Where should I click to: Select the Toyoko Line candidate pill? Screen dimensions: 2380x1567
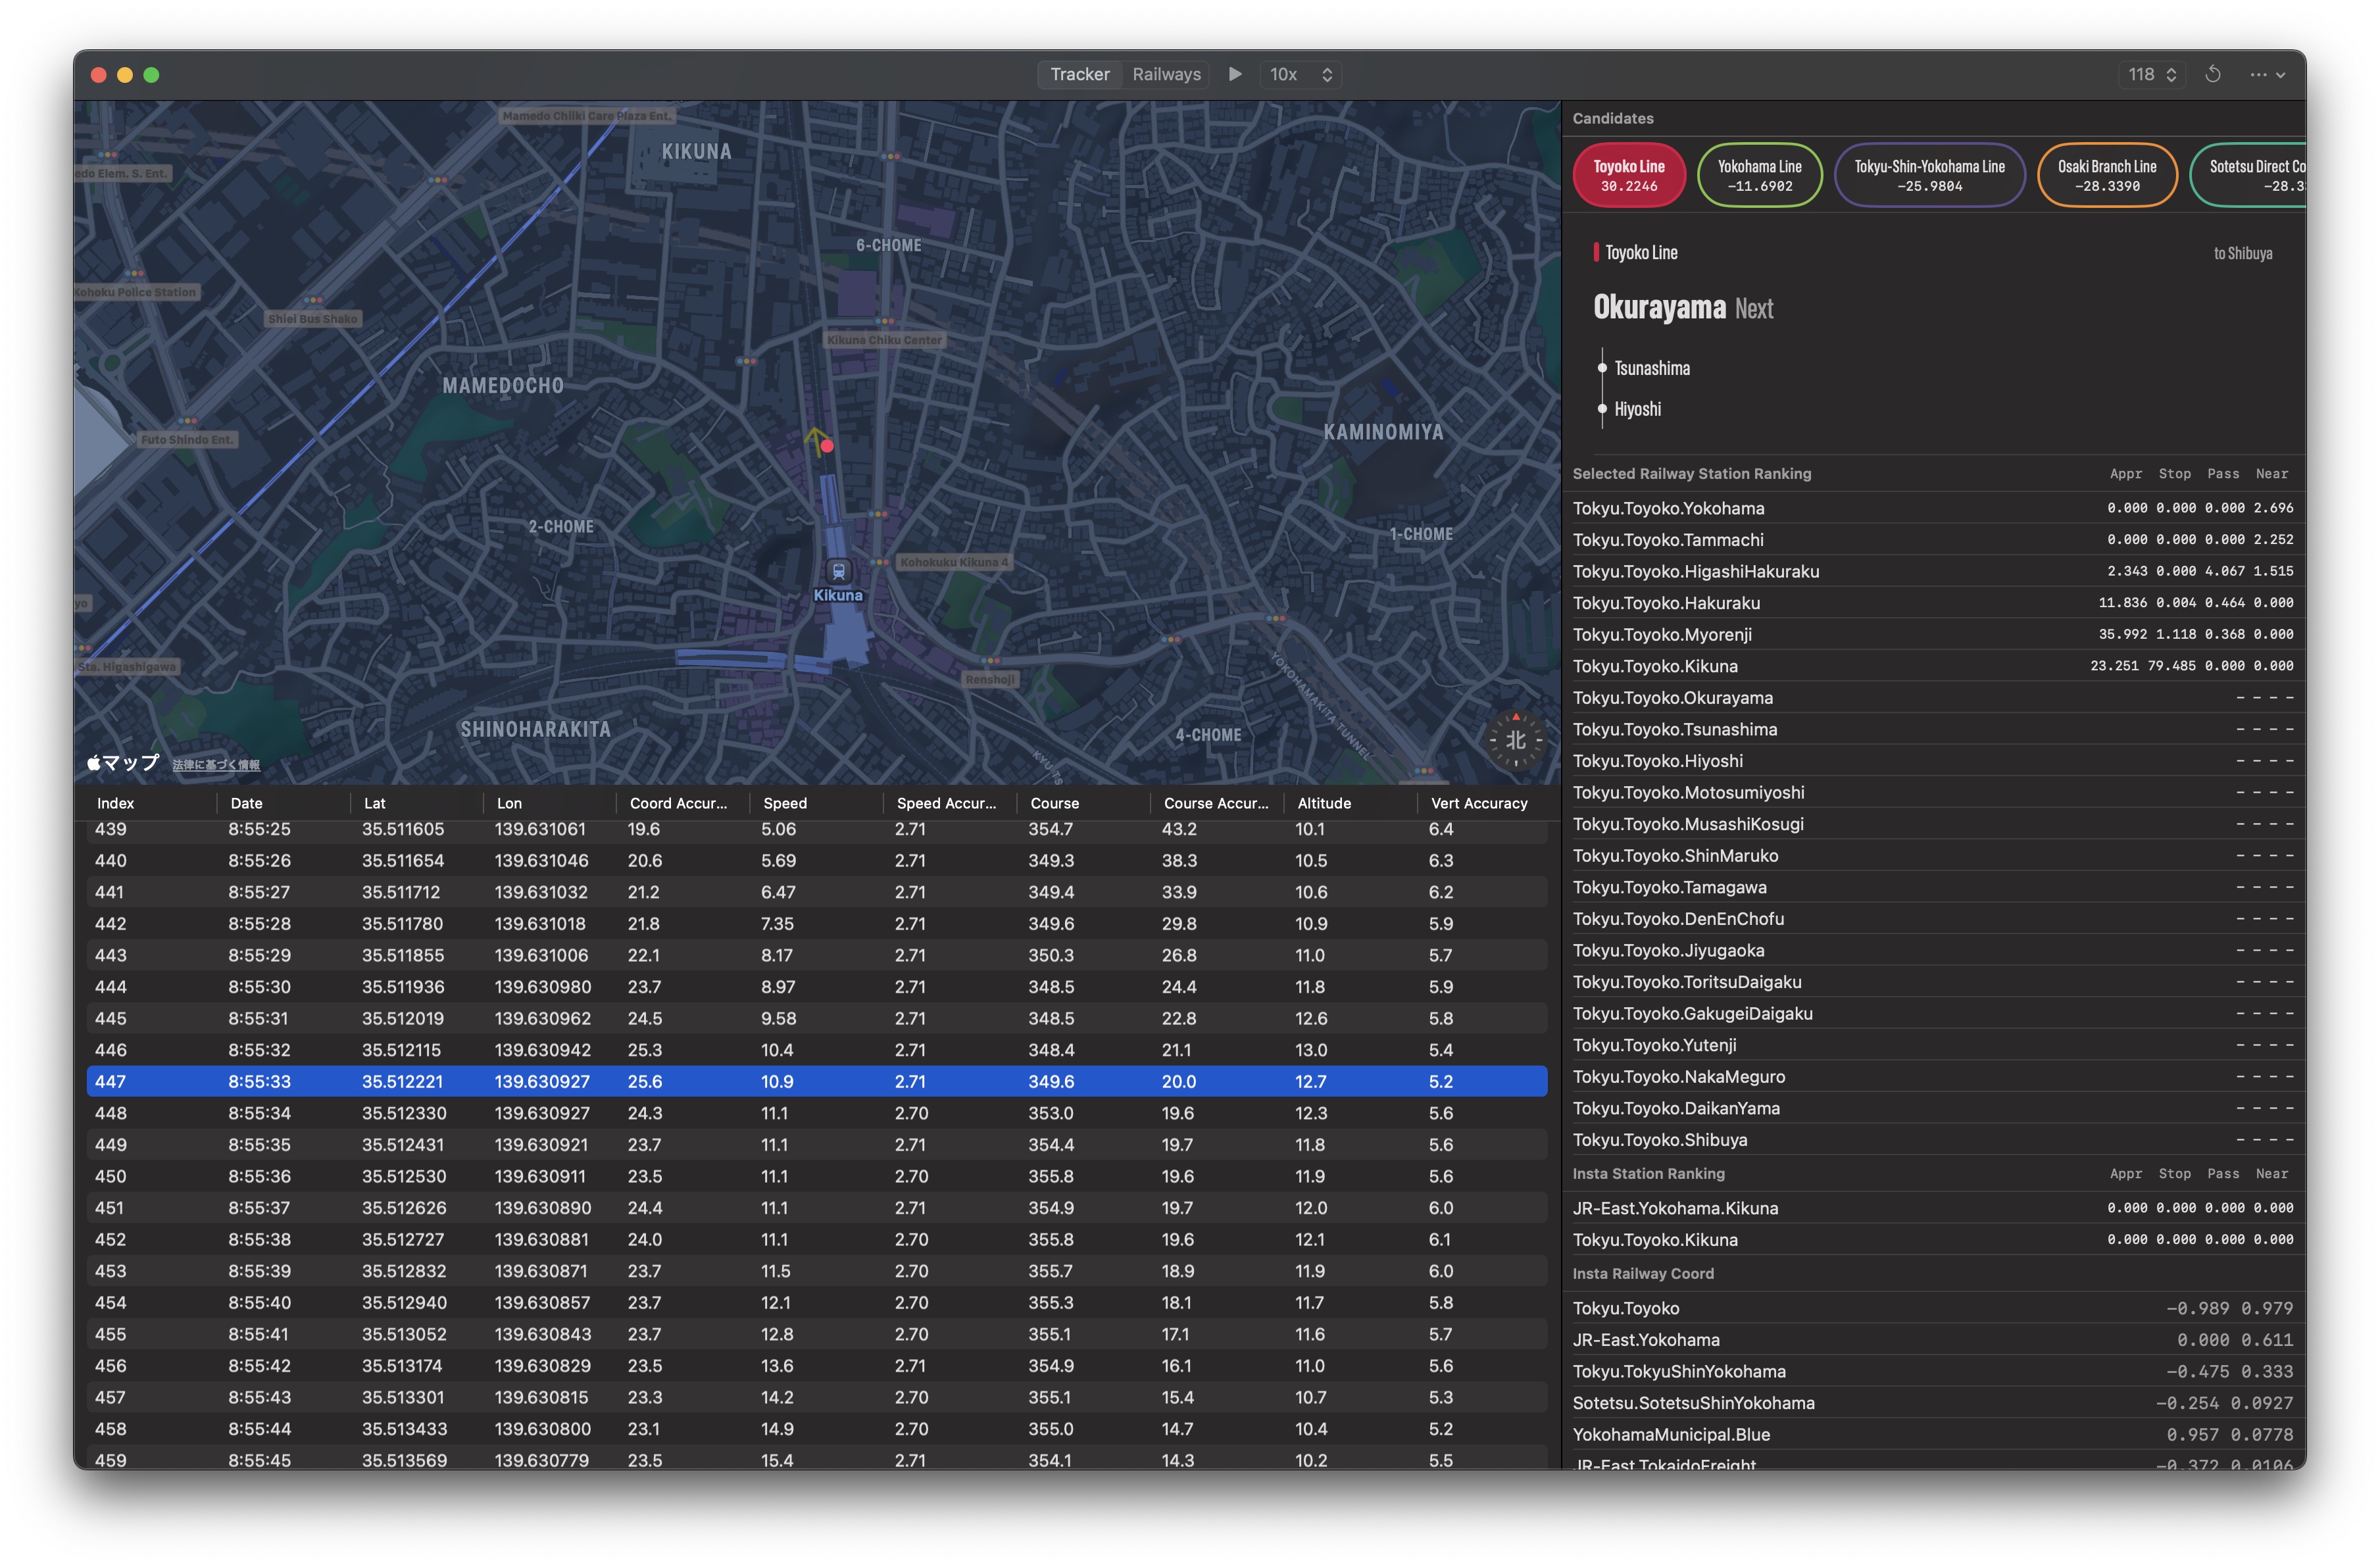(x=1628, y=175)
